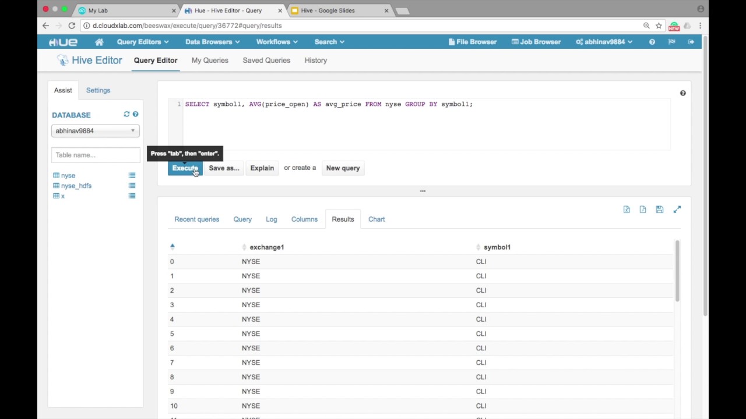
Task: Open the History tab
Action: coord(316,61)
